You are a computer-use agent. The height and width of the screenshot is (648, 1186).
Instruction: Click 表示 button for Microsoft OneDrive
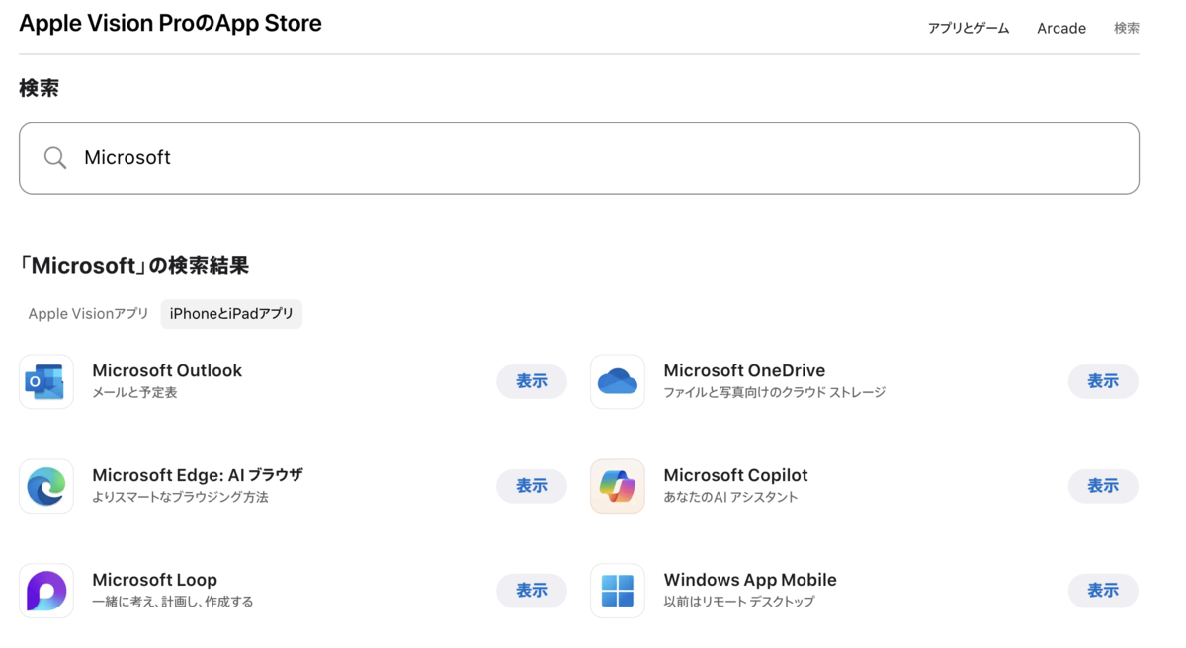(1103, 381)
